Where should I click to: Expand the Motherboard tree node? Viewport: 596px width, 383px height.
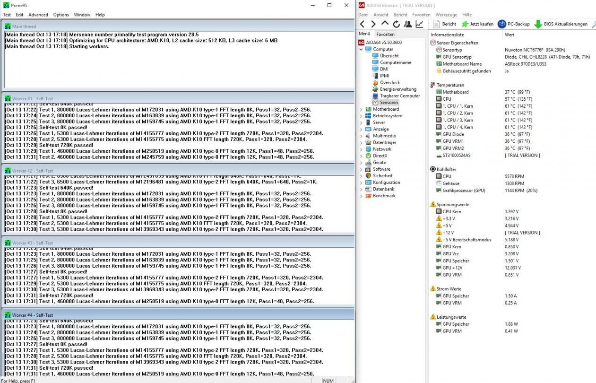[x=361, y=109]
